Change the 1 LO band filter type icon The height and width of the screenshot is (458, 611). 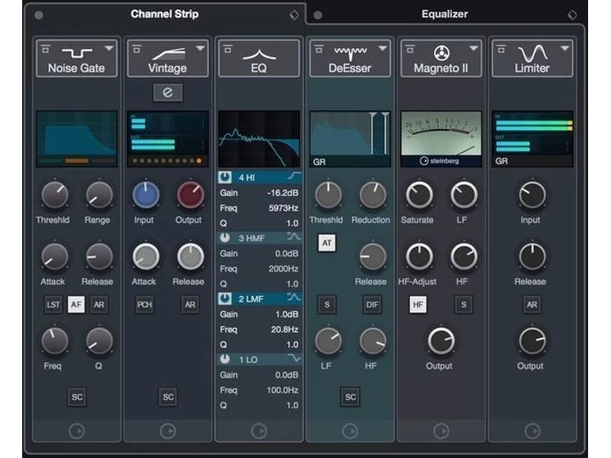pos(294,358)
